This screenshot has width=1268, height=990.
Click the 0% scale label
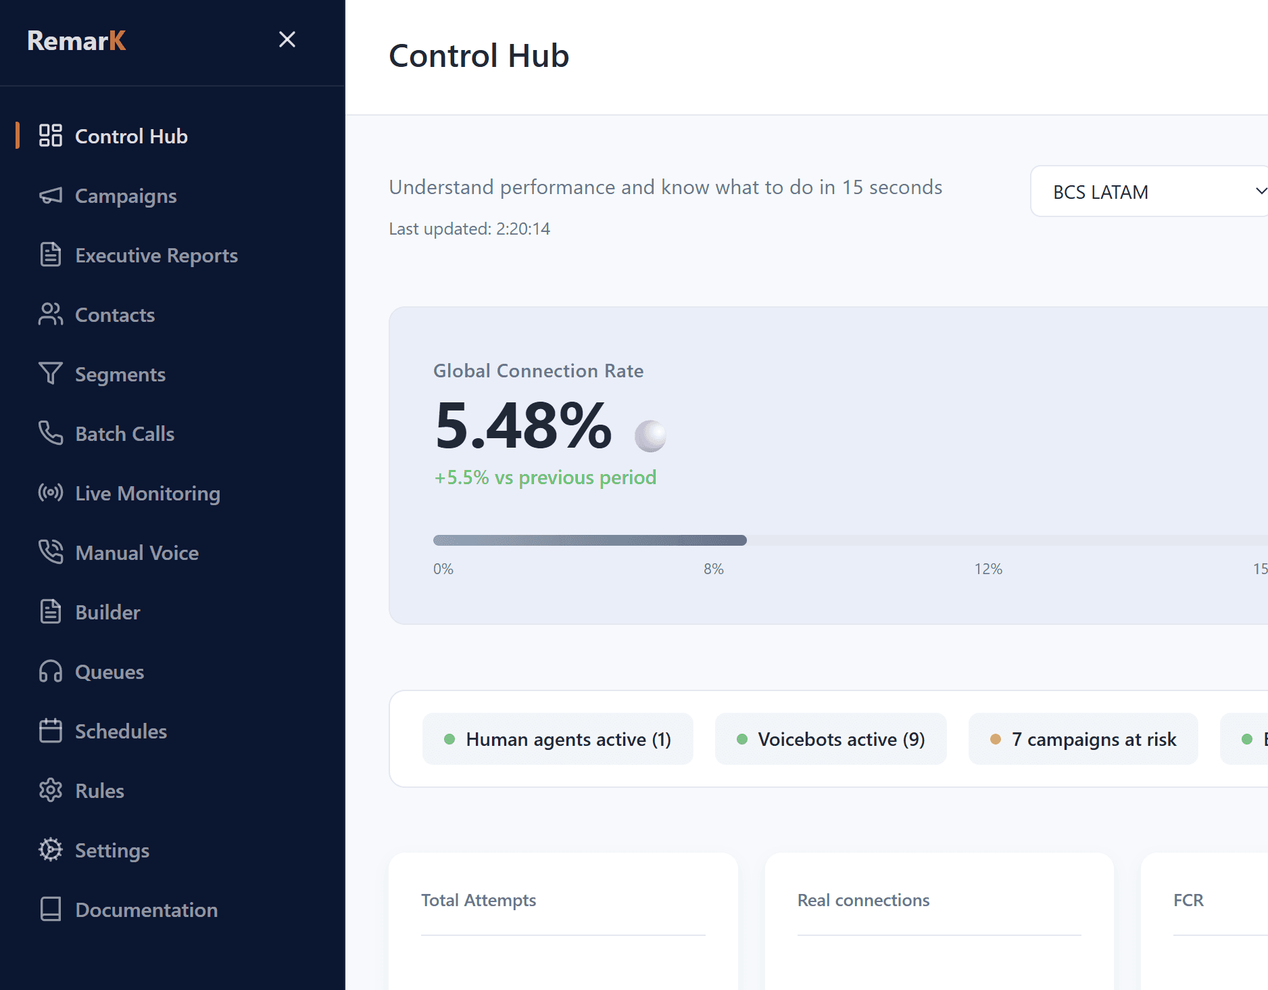tap(443, 569)
